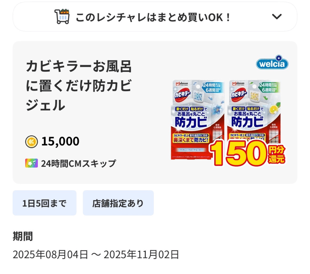Open the 店舗指定あり store restriction tag
This screenshot has height=274, width=310.
click(118, 203)
